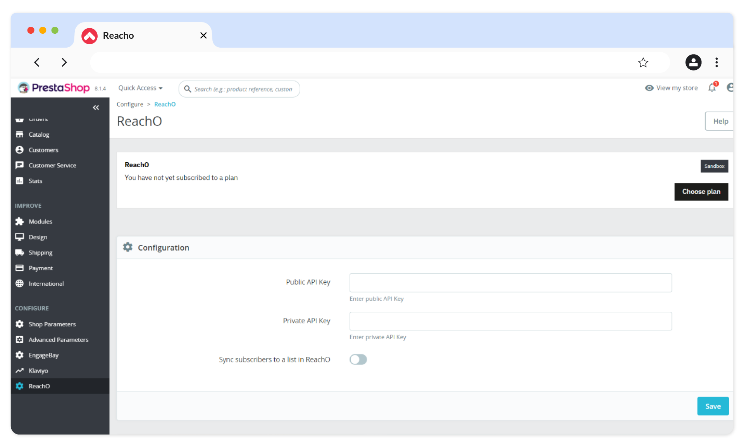This screenshot has width=744, height=445.
Task: Collapse the sidebar with double chevron
Action: click(96, 108)
